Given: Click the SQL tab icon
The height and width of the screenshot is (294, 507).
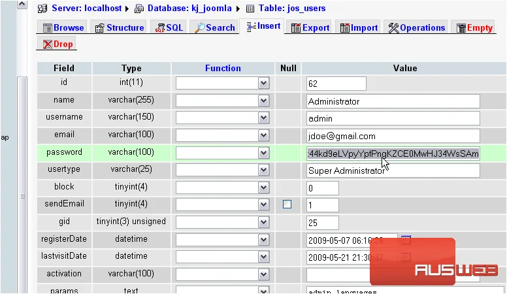Looking at the screenshot, I should (x=159, y=28).
